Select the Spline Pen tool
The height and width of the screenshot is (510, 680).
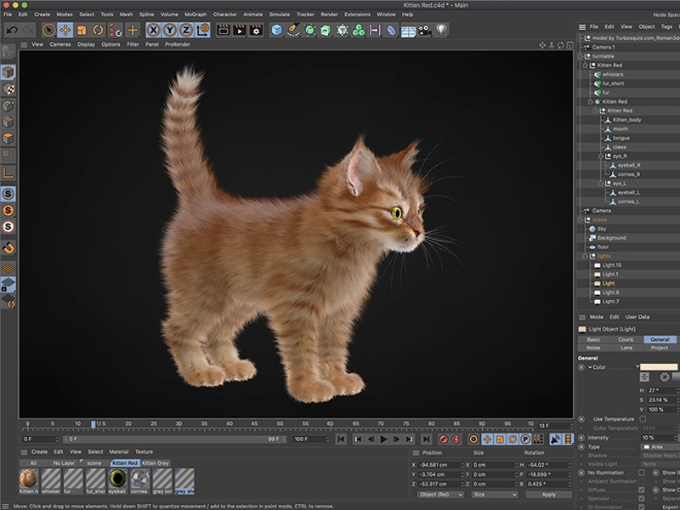pos(293,30)
